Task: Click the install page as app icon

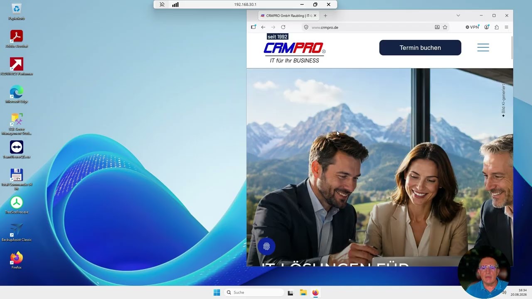Action: (437, 27)
